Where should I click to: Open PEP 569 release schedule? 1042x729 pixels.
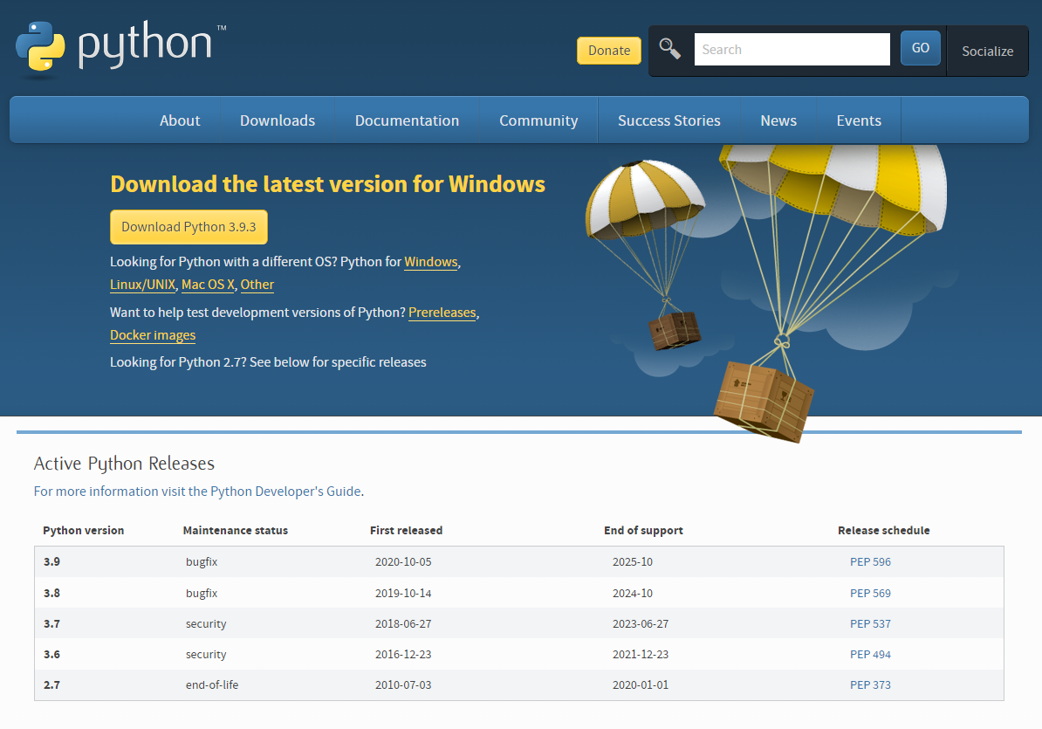pos(870,593)
